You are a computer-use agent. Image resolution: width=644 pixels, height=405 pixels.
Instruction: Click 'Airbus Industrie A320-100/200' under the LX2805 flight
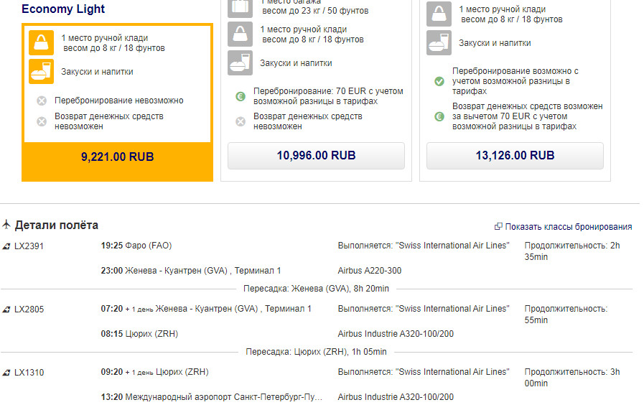(x=396, y=334)
